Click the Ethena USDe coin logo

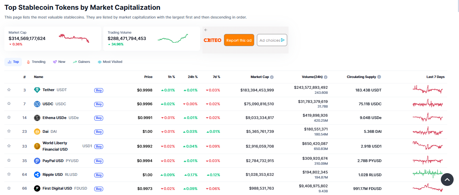click(x=37, y=118)
